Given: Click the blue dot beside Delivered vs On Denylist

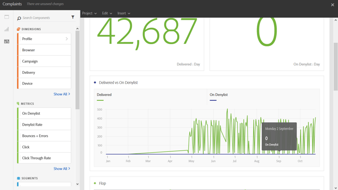Looking at the screenshot, I should pyautogui.click(x=95, y=82).
